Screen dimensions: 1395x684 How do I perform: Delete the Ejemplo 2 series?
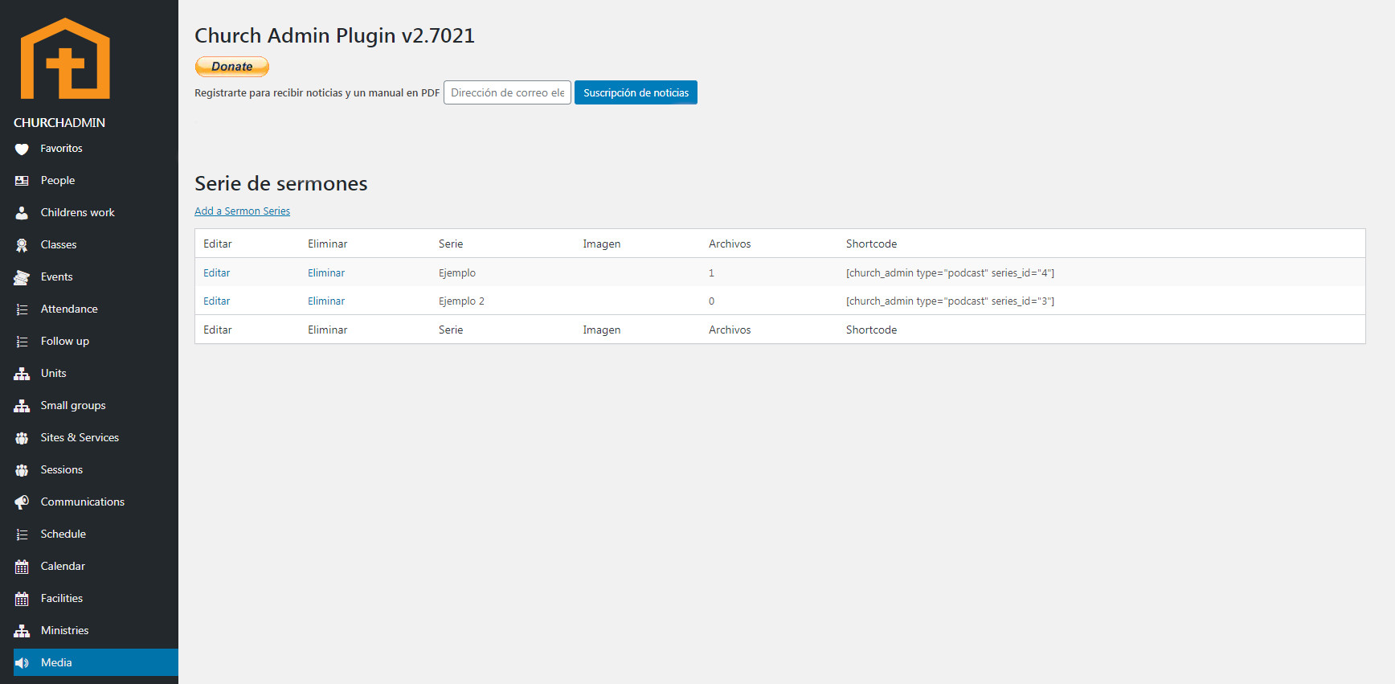326,301
